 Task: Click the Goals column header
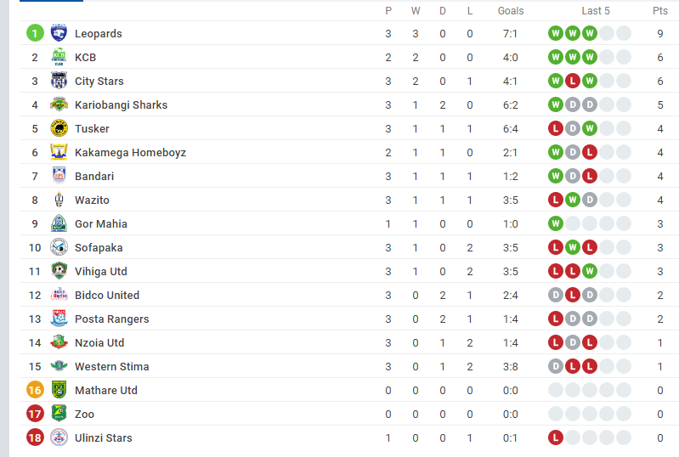[x=511, y=11]
